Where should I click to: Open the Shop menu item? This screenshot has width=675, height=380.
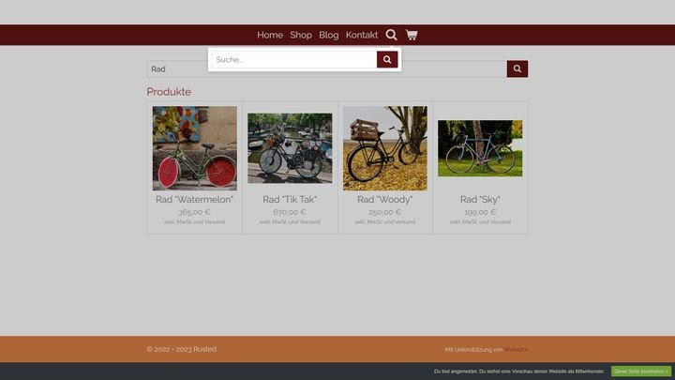301,35
